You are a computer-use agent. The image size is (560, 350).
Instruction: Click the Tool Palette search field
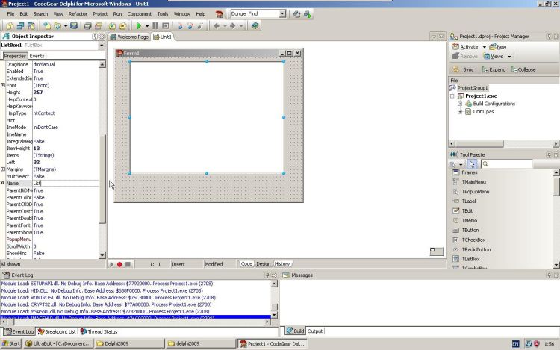click(507, 164)
